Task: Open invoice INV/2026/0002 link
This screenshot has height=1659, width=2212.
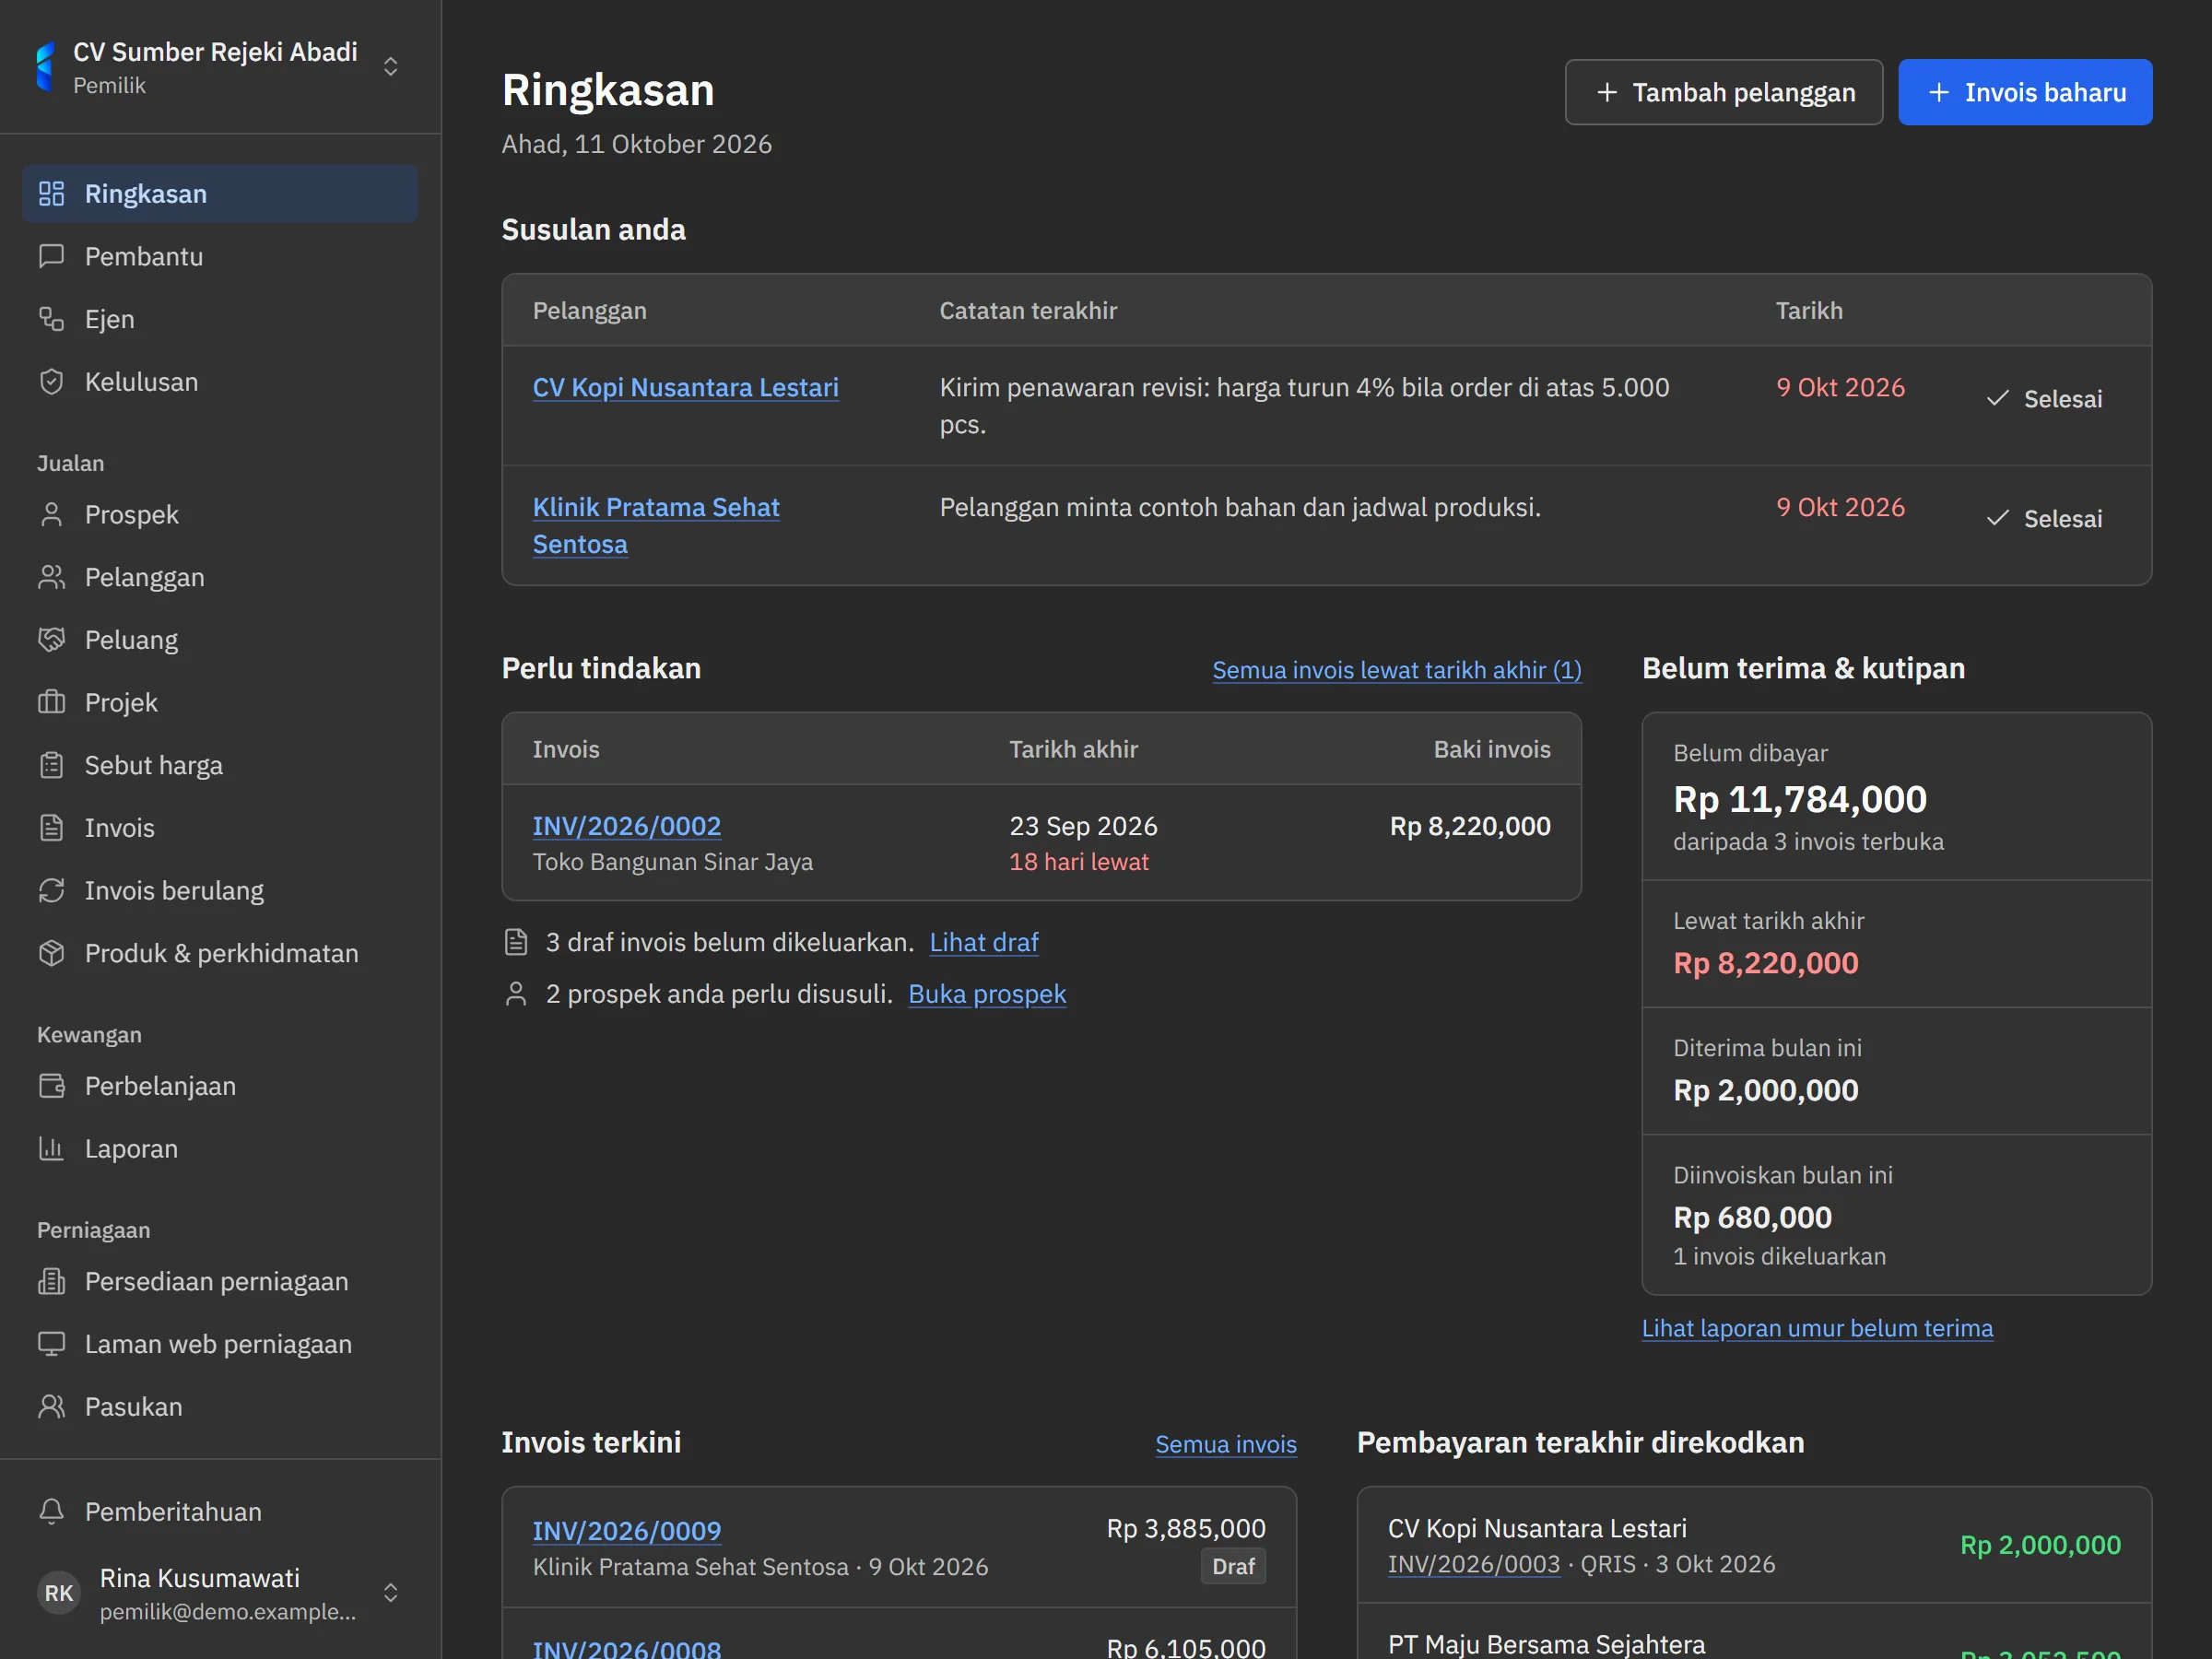Action: point(627,826)
